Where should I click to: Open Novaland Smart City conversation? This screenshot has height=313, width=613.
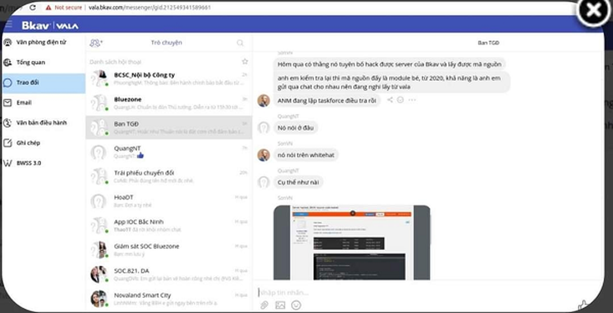pos(169,299)
